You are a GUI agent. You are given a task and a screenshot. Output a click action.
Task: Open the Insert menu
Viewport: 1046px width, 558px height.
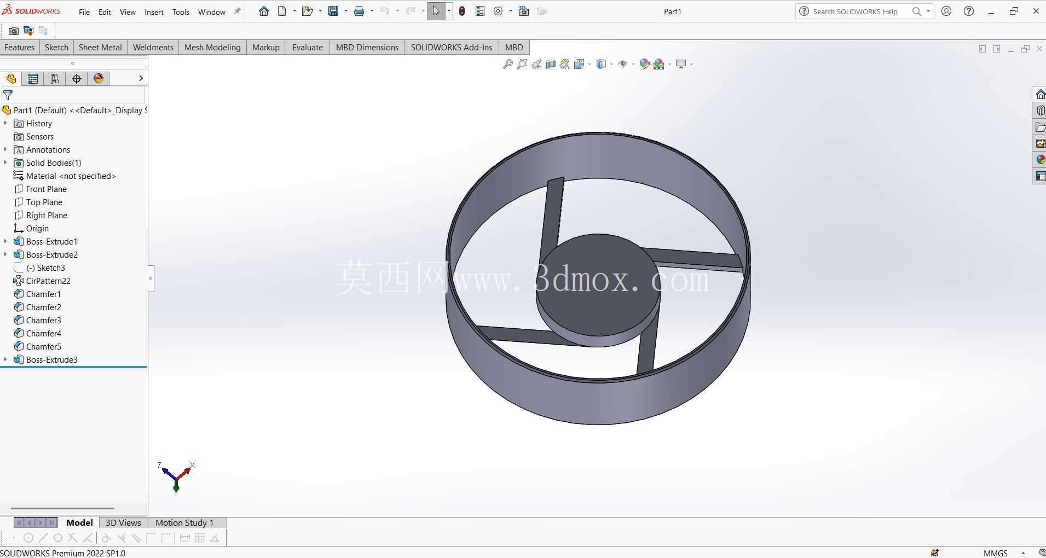click(x=154, y=12)
